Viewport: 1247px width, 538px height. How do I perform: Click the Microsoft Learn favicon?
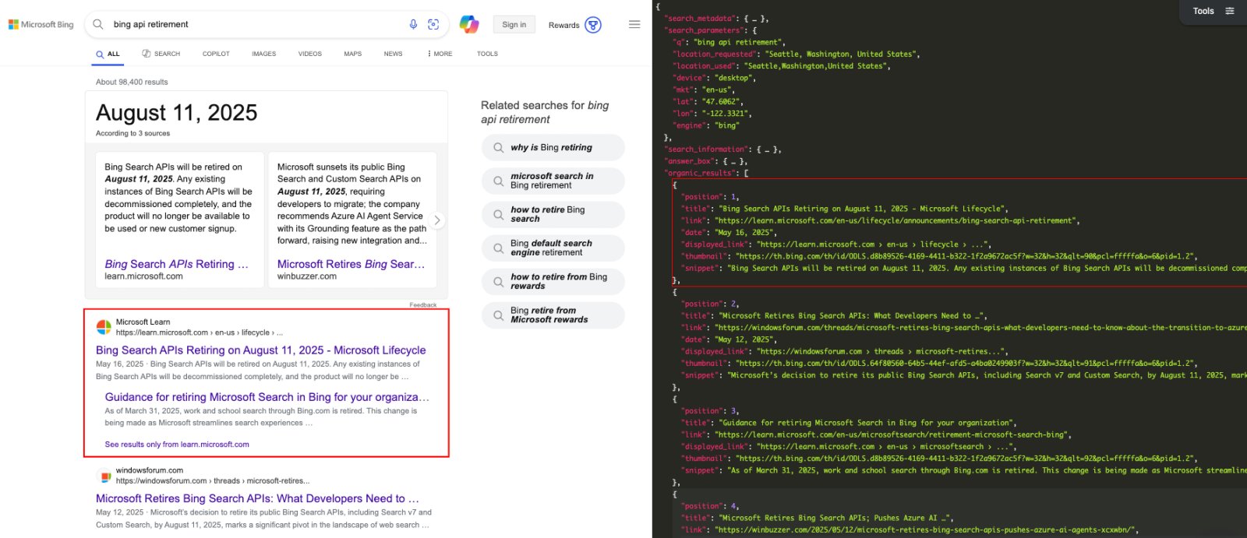104,327
